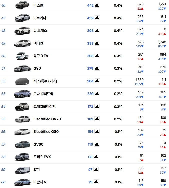Open sales chart icon for 타스만
Screen dimensions: 169x188
(97, 5)
